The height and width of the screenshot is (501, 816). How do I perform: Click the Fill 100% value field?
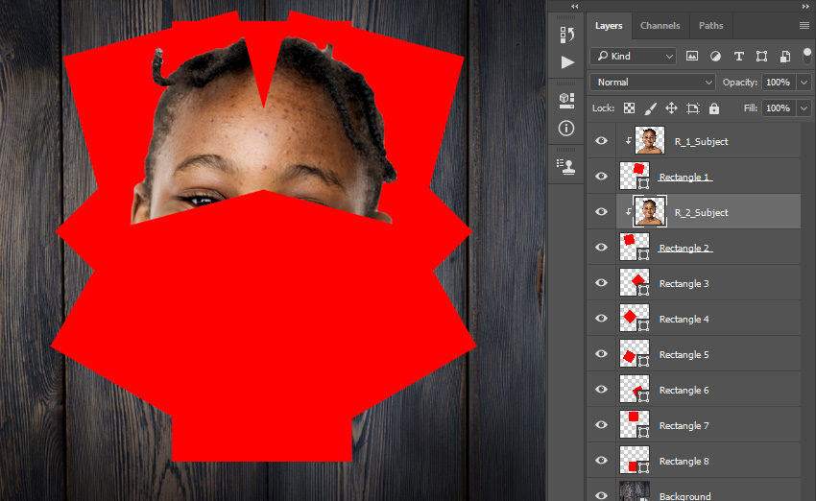(779, 108)
